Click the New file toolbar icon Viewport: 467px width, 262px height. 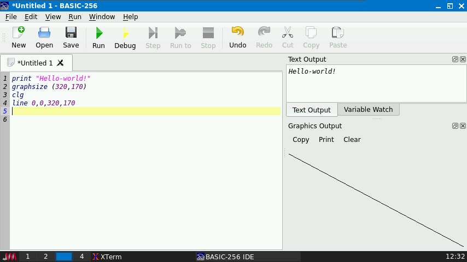pos(19,37)
